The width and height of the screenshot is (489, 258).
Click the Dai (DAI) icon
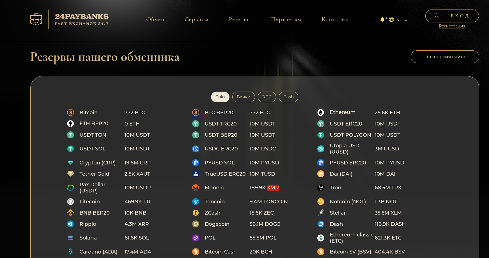321,174
